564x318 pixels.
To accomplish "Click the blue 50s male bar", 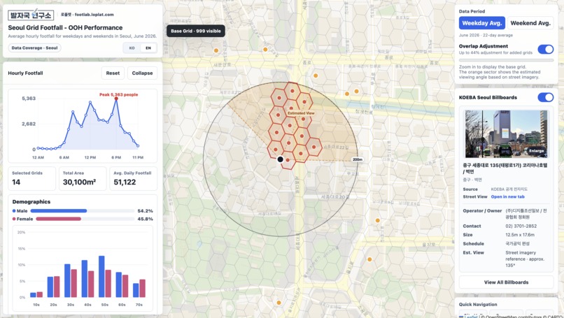I will [101, 276].
